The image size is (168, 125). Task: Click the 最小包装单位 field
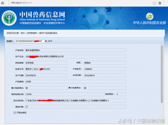pyautogui.click(x=104, y=88)
